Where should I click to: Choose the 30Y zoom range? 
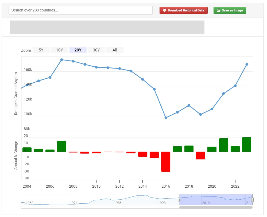(96, 50)
